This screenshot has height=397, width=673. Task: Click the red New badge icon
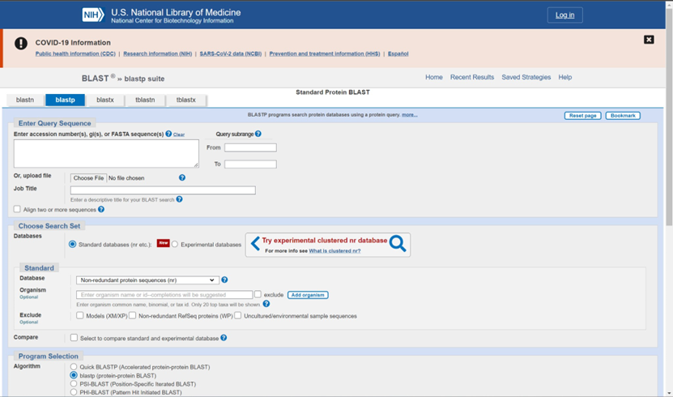point(163,243)
